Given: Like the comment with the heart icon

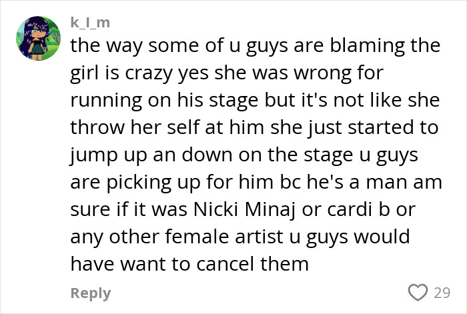Looking at the screenshot, I should click(x=418, y=292).
